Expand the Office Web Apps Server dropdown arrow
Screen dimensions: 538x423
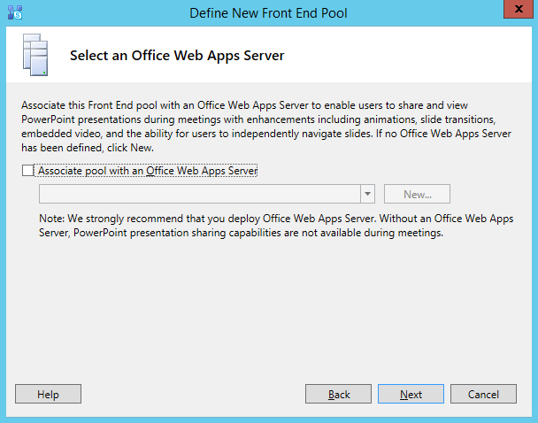(x=367, y=194)
